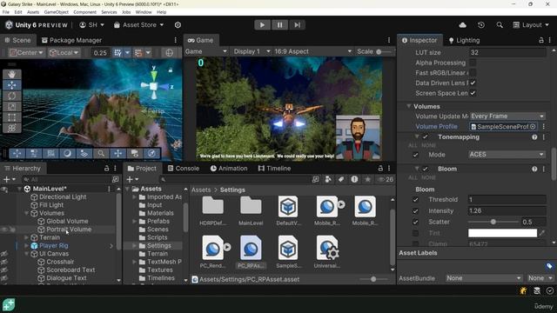Viewport: 557px width, 313px height.
Task: Toggle the Bloom Tint override checkbox
Action: point(415,233)
